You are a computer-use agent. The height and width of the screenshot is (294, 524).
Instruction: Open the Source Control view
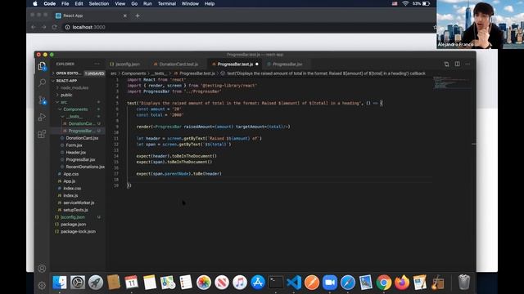[42, 100]
